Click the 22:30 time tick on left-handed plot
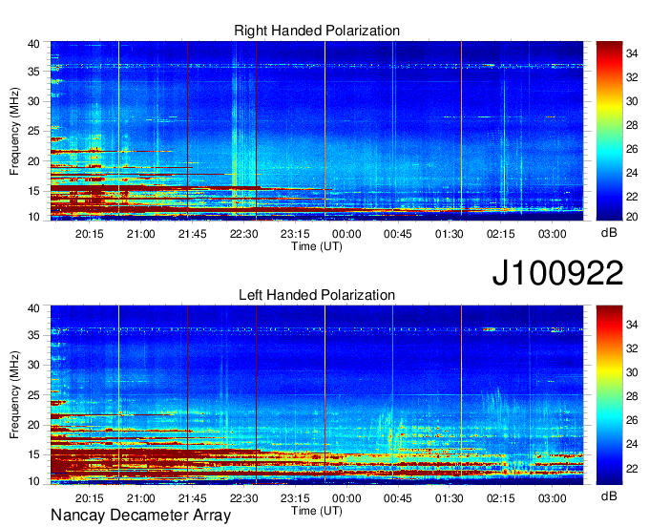This screenshot has width=649, height=527. coord(243,498)
